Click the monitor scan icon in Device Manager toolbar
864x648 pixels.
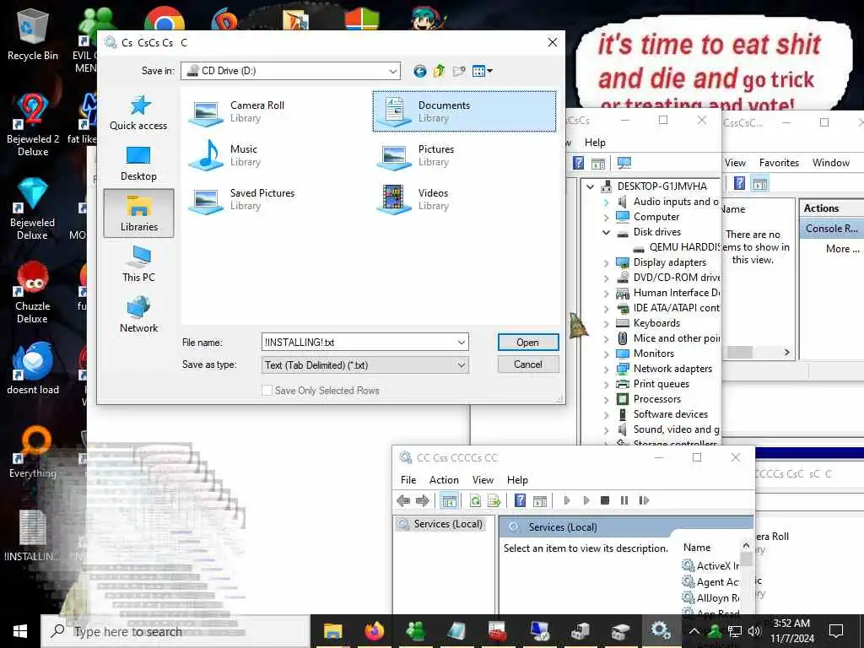(x=624, y=163)
